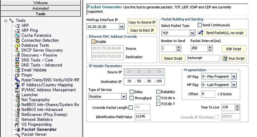Click the Network Statistics icon
The width and height of the screenshot is (257, 137).
(17, 120)
